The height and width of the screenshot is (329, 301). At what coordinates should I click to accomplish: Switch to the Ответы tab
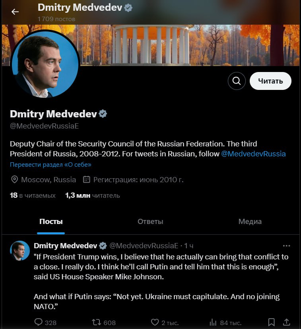pyautogui.click(x=150, y=222)
